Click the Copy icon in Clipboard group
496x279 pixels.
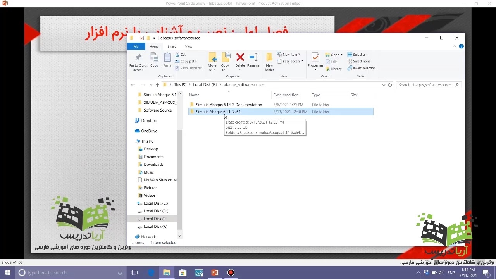tap(154, 58)
